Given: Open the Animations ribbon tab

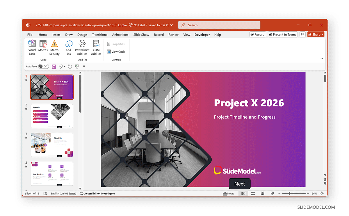Looking at the screenshot, I should (x=120, y=35).
